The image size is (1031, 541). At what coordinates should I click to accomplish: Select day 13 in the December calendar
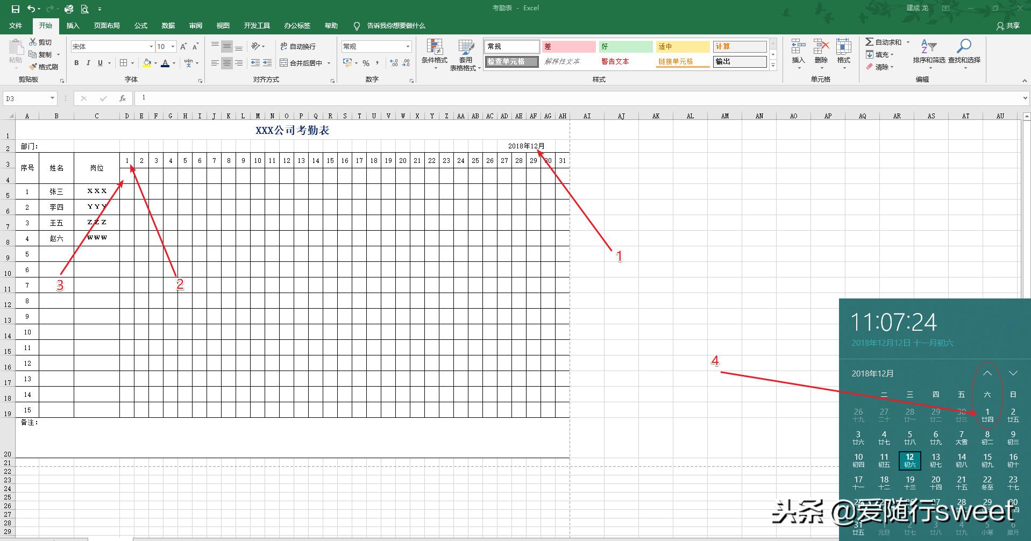(936, 460)
